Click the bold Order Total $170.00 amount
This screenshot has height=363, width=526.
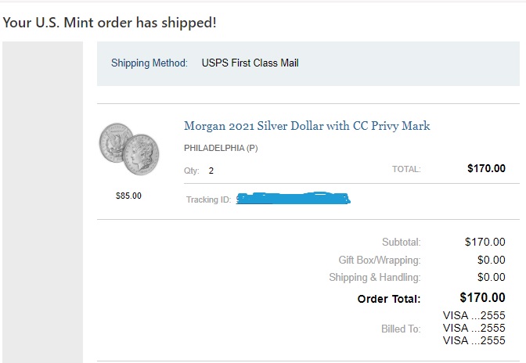(x=482, y=297)
